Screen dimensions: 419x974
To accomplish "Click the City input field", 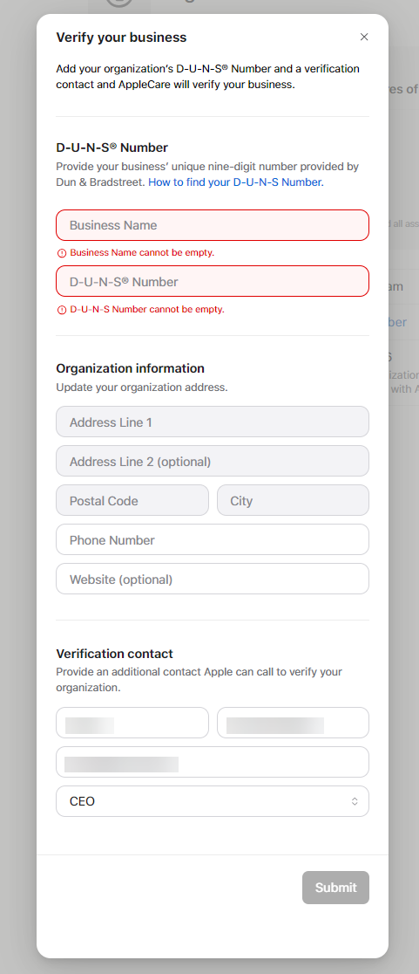I will point(294,501).
